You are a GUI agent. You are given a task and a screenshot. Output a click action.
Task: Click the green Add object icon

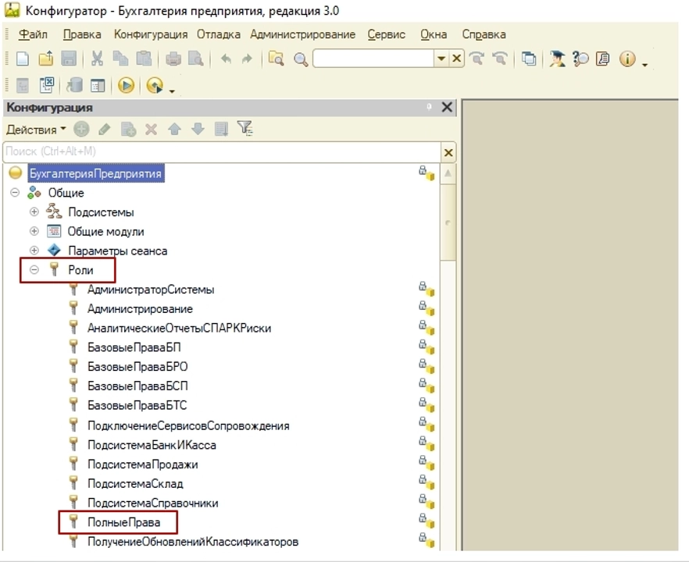tap(81, 129)
